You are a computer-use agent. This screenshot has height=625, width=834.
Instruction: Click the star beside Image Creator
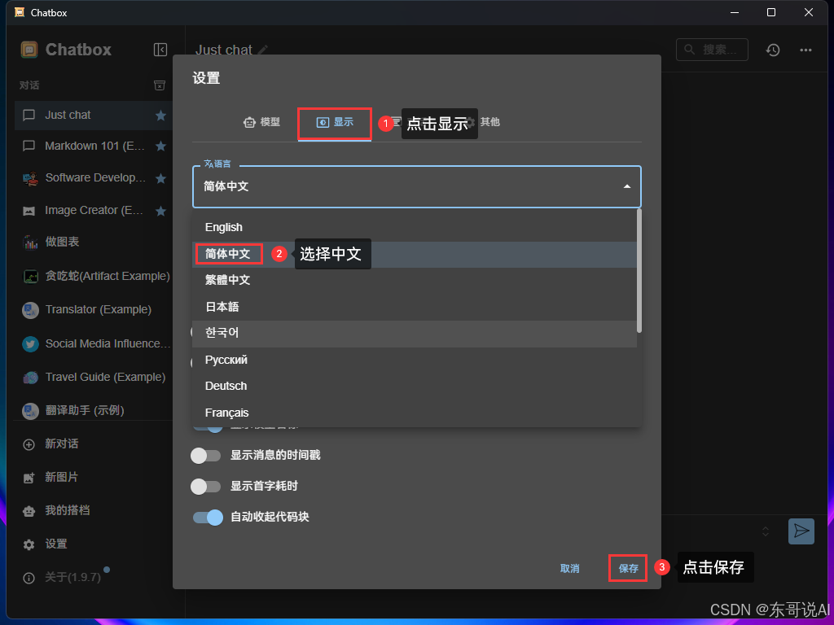(160, 211)
